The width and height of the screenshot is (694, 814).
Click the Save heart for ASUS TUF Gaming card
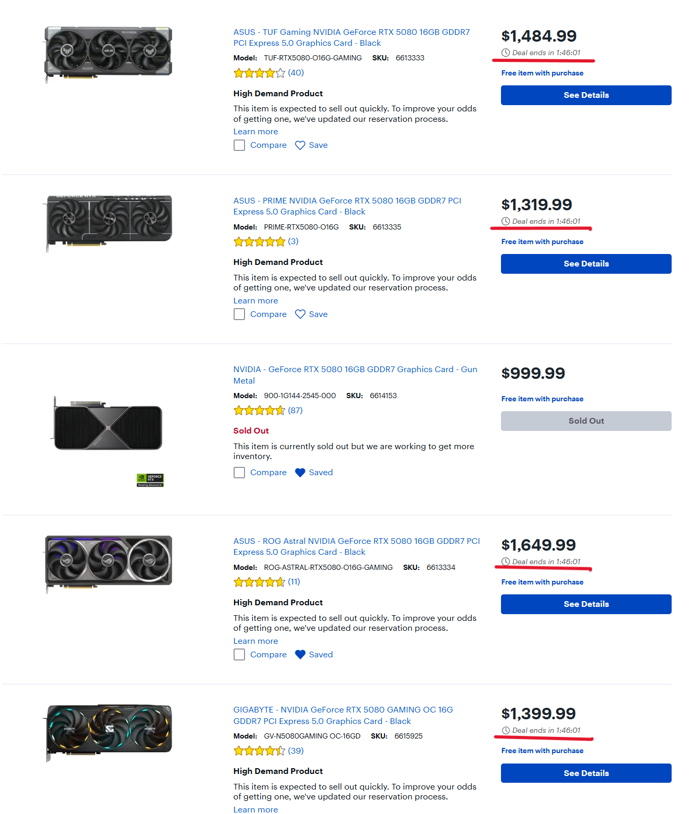coord(300,145)
